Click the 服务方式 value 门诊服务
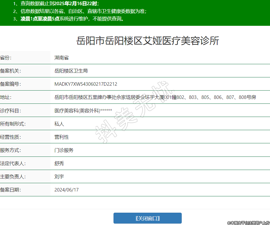This screenshot has width=270, height=225. coord(64,150)
